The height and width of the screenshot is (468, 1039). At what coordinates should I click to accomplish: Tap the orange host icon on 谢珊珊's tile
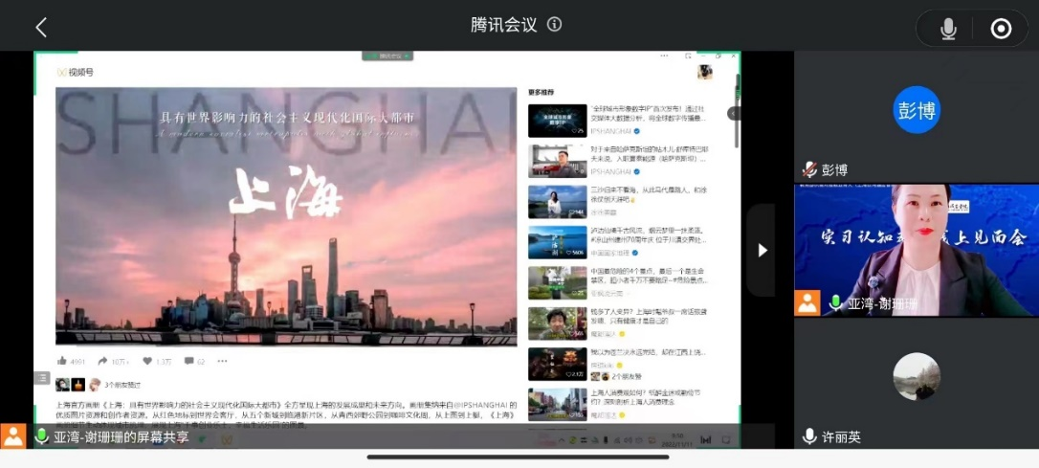click(807, 303)
